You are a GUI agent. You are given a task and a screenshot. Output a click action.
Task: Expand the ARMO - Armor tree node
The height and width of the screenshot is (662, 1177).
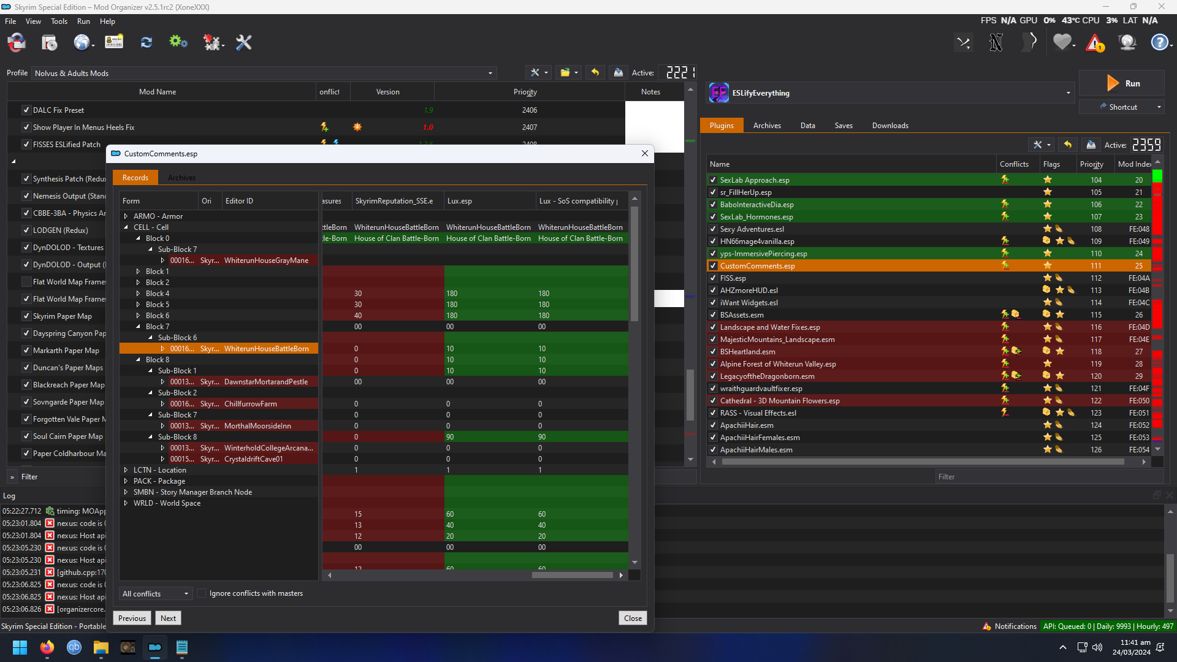pyautogui.click(x=126, y=216)
